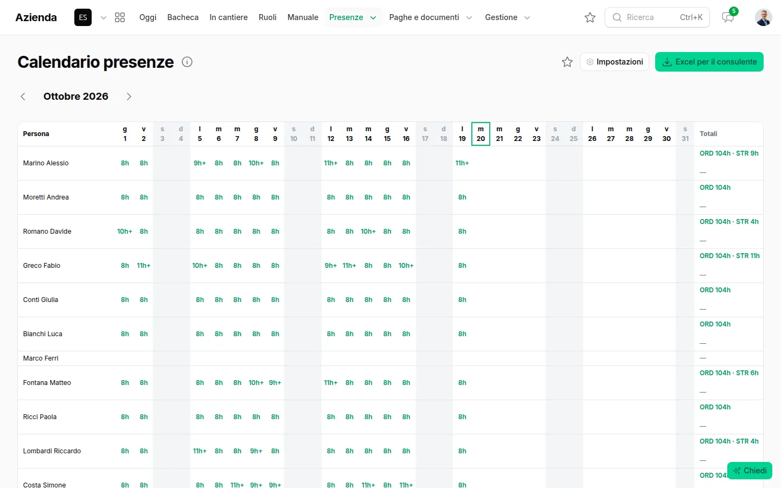Click the Totali column header
This screenshot has width=781, height=488.
tap(708, 134)
